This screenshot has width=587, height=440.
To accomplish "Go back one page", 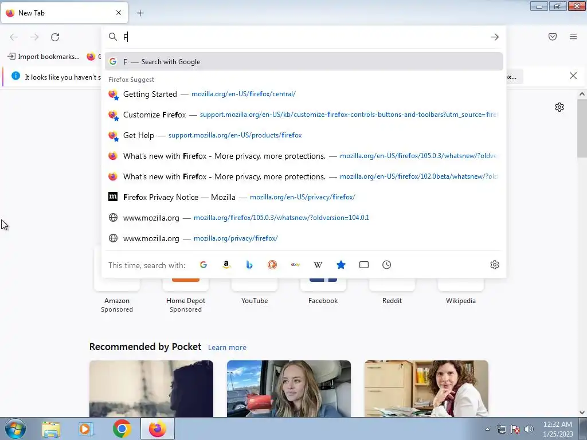I will 14,37.
